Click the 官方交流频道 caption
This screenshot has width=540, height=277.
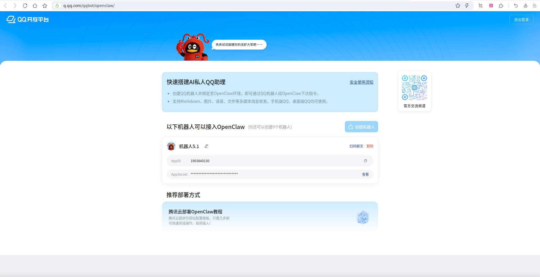[x=414, y=106]
